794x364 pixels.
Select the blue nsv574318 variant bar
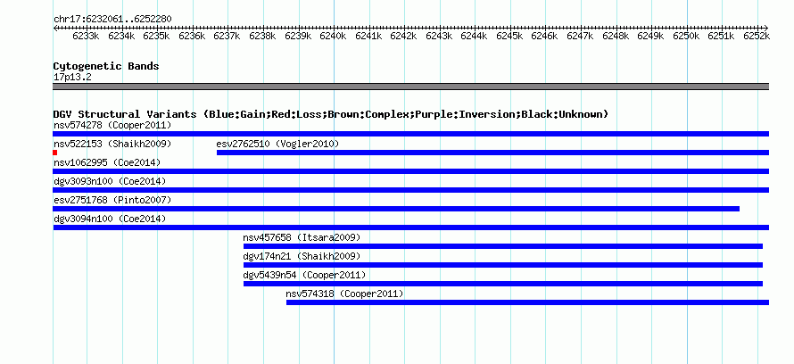pos(527,302)
